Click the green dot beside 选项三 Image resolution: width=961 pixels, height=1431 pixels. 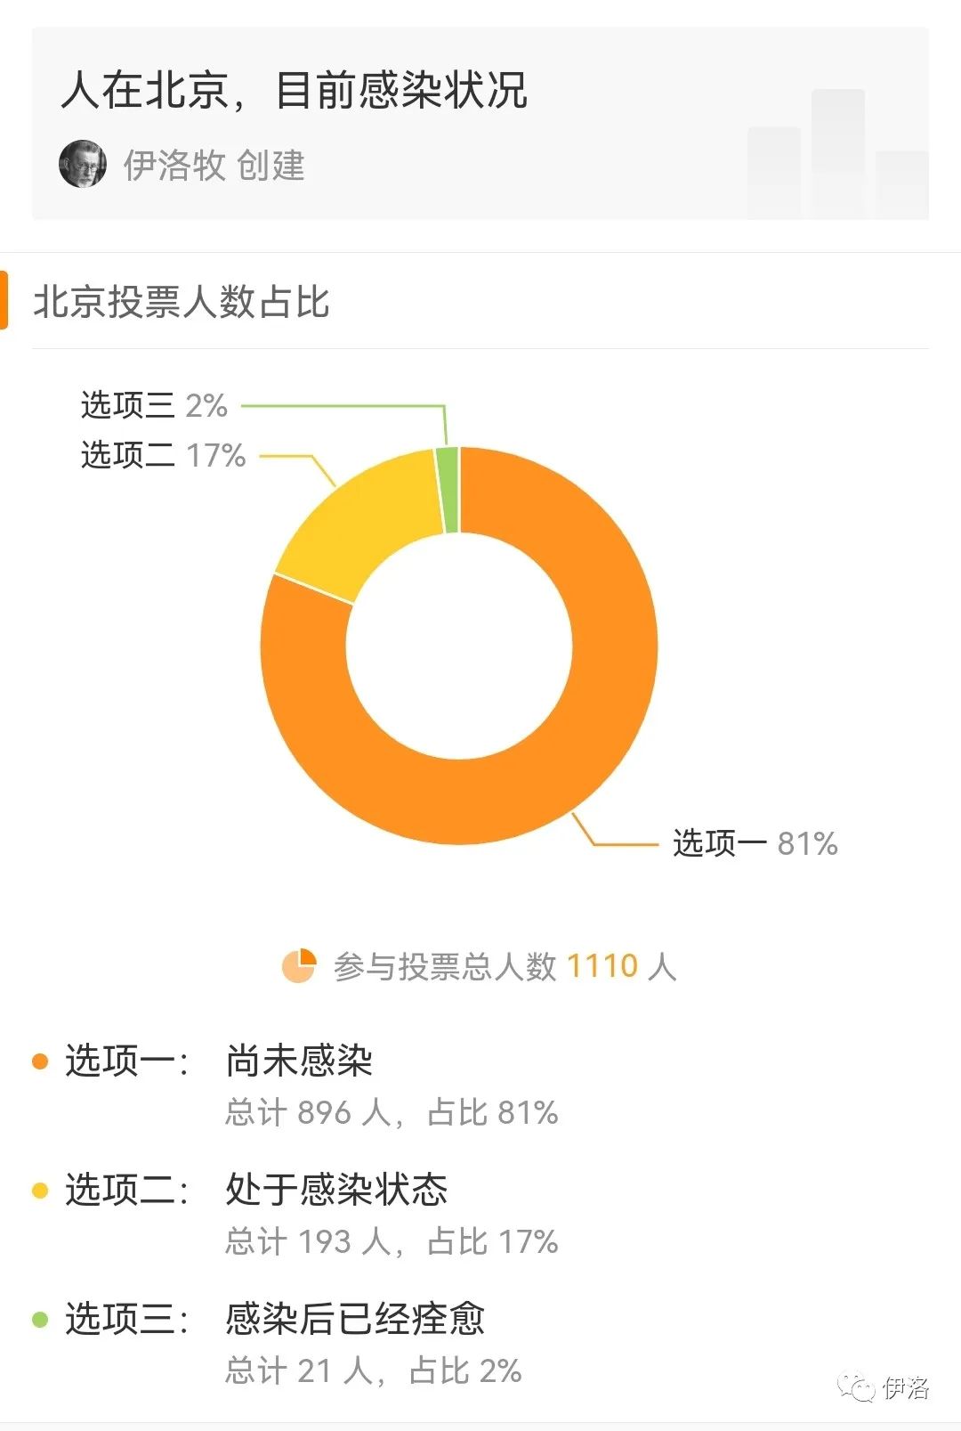point(40,1319)
